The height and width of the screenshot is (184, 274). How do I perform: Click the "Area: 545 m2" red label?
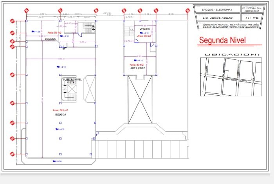click(60, 110)
